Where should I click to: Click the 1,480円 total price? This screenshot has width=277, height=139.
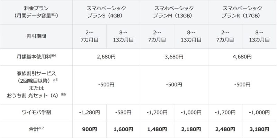[x=157, y=129]
